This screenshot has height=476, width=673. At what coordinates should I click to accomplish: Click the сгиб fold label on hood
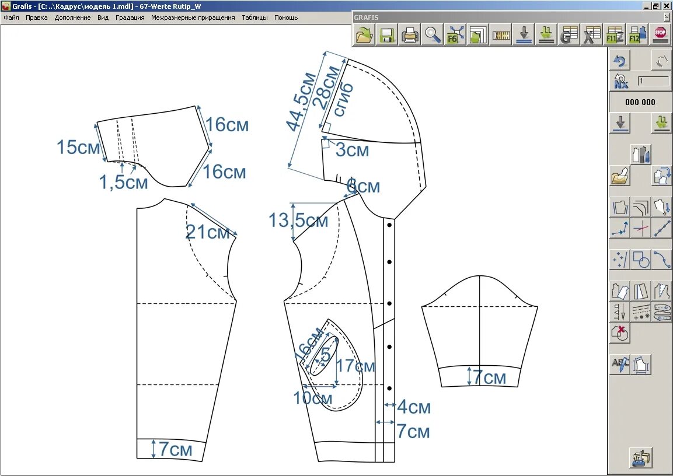(x=343, y=100)
